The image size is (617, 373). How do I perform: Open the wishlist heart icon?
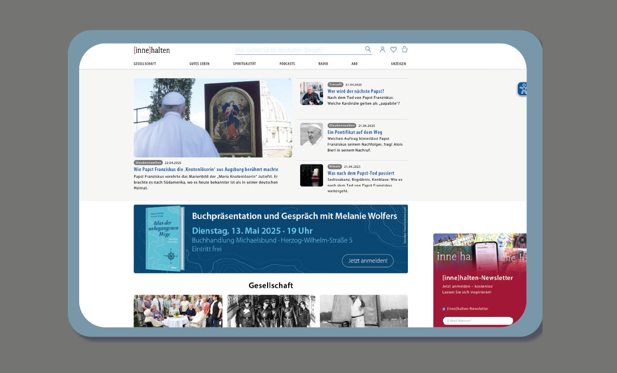393,50
